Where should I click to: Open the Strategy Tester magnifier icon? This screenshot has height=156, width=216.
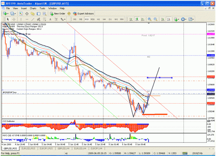tap(44, 13)
